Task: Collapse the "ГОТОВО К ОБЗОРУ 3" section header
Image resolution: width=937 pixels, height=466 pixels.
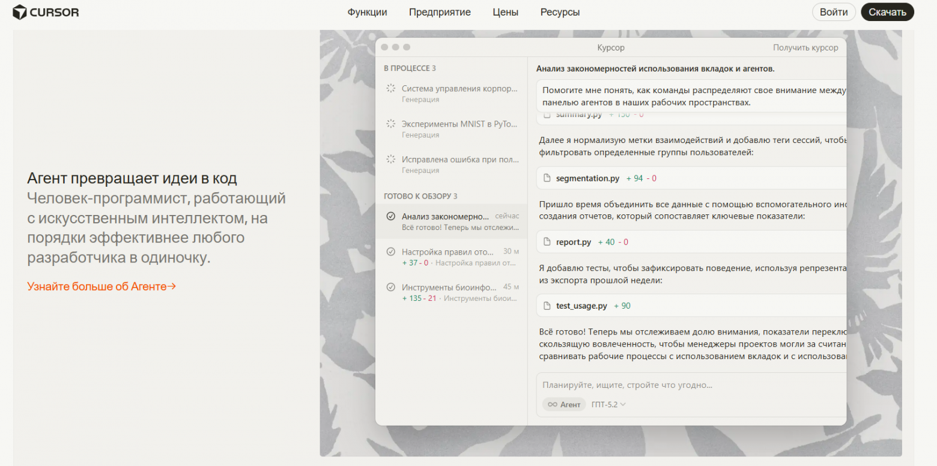Action: pyautogui.click(x=420, y=196)
